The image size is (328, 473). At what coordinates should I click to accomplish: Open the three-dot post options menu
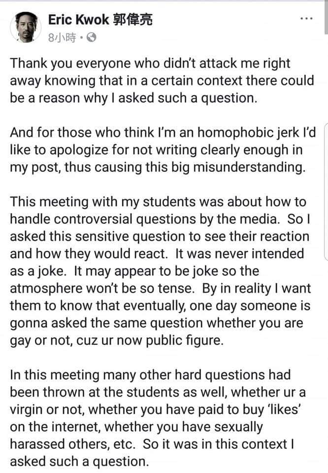tap(306, 19)
